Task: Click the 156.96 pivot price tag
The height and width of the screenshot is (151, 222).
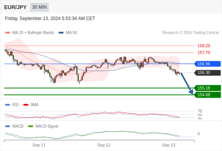Action: [x=208, y=64]
